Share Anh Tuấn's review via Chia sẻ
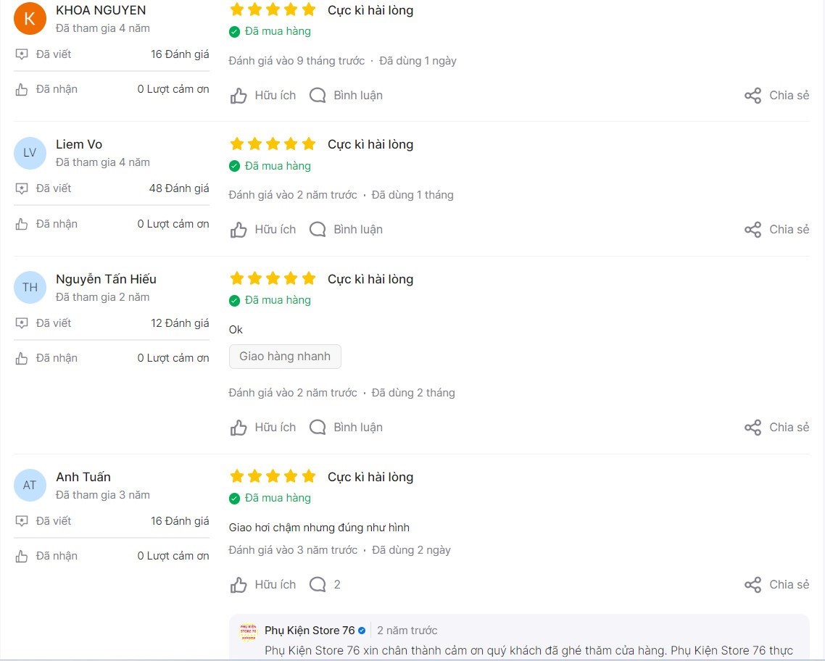The width and height of the screenshot is (825, 661). pyautogui.click(x=776, y=585)
